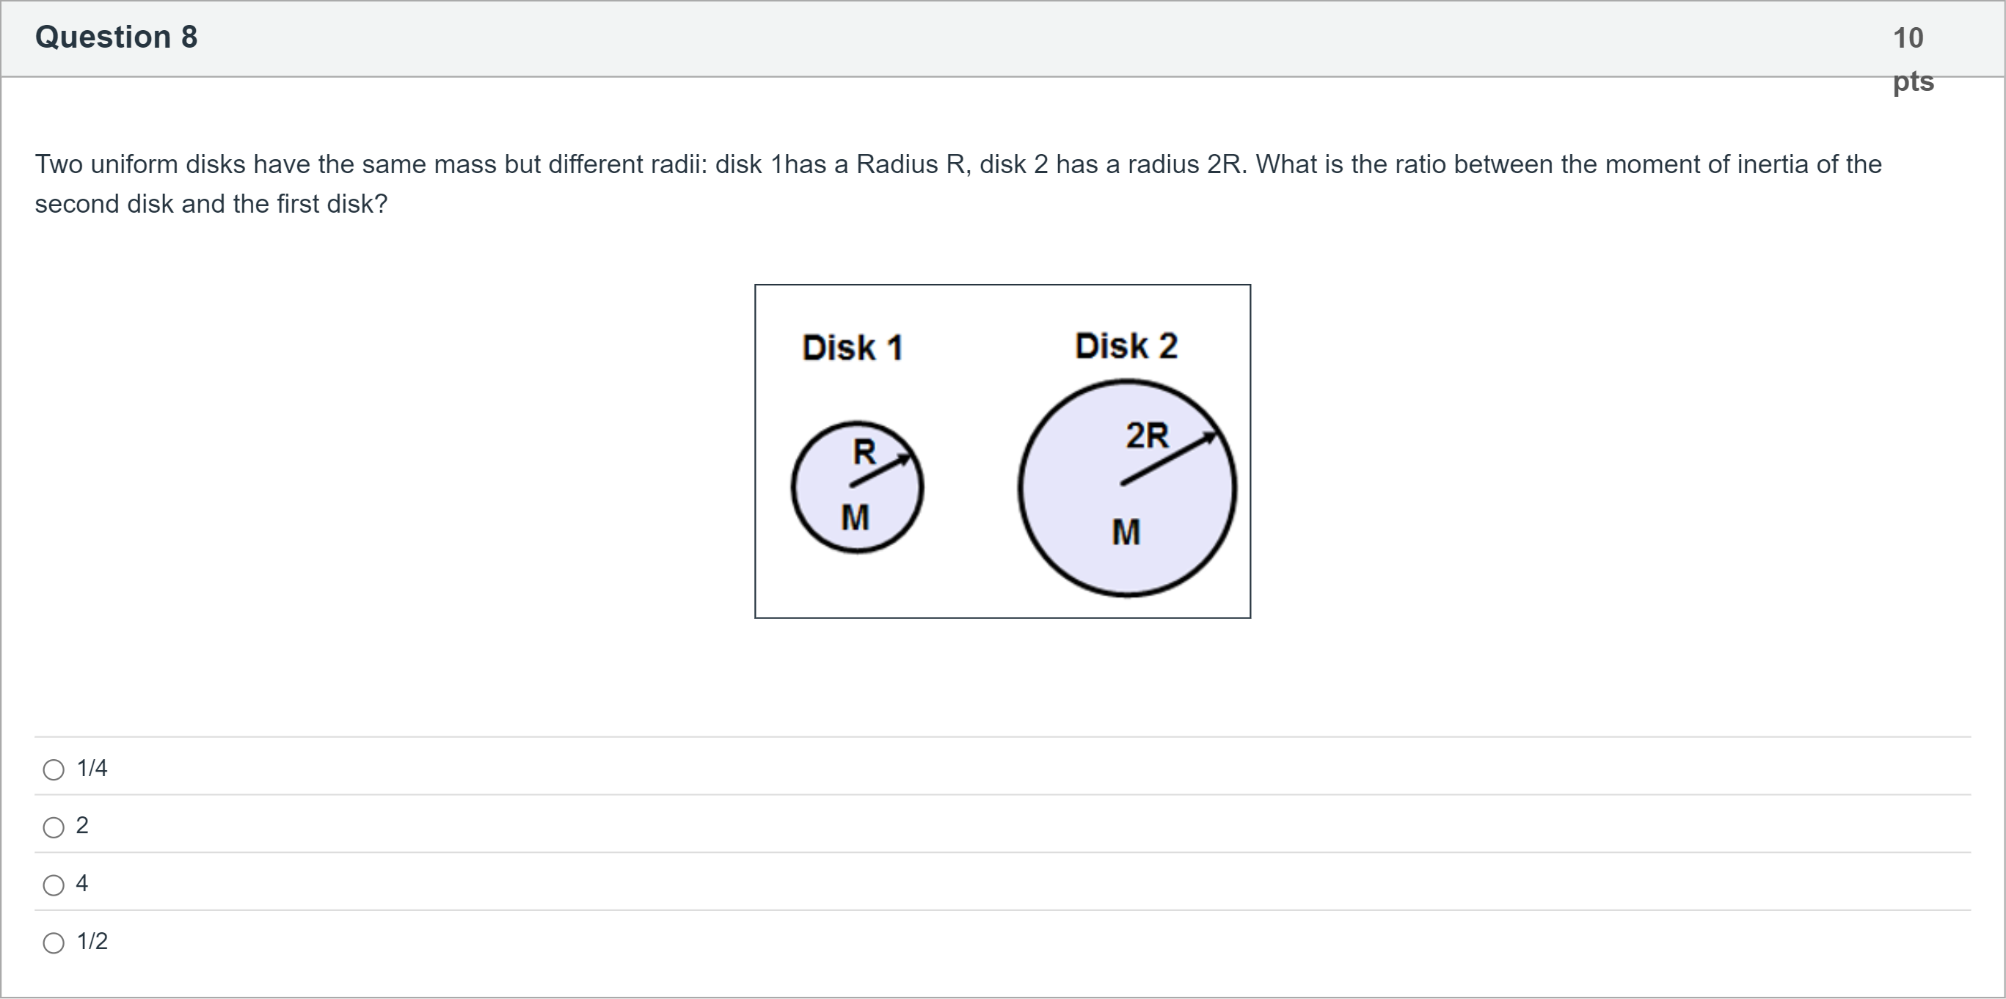Choose the radio button for answer 2

coord(54,827)
